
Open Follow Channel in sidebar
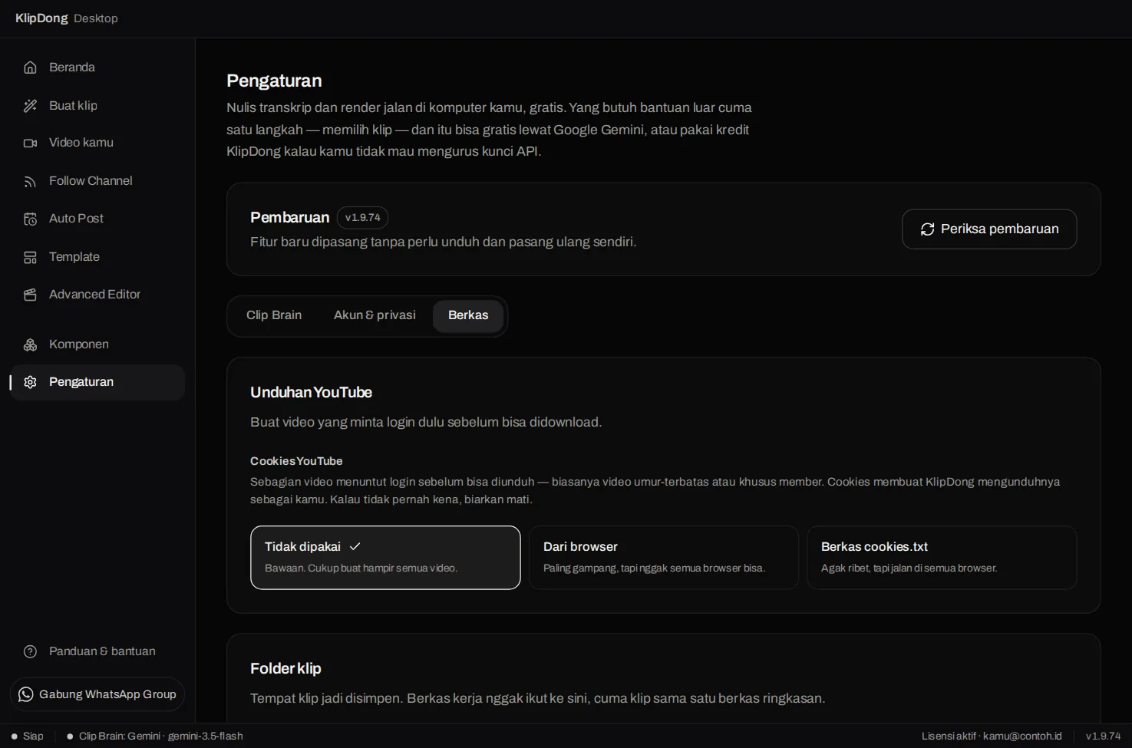coord(97,181)
